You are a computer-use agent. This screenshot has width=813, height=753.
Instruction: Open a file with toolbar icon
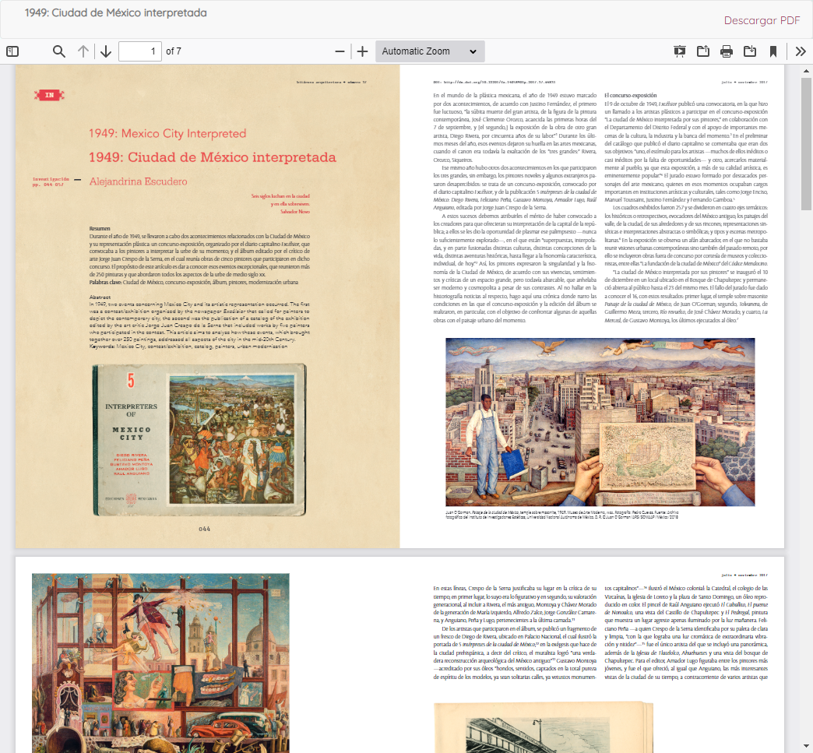point(702,51)
